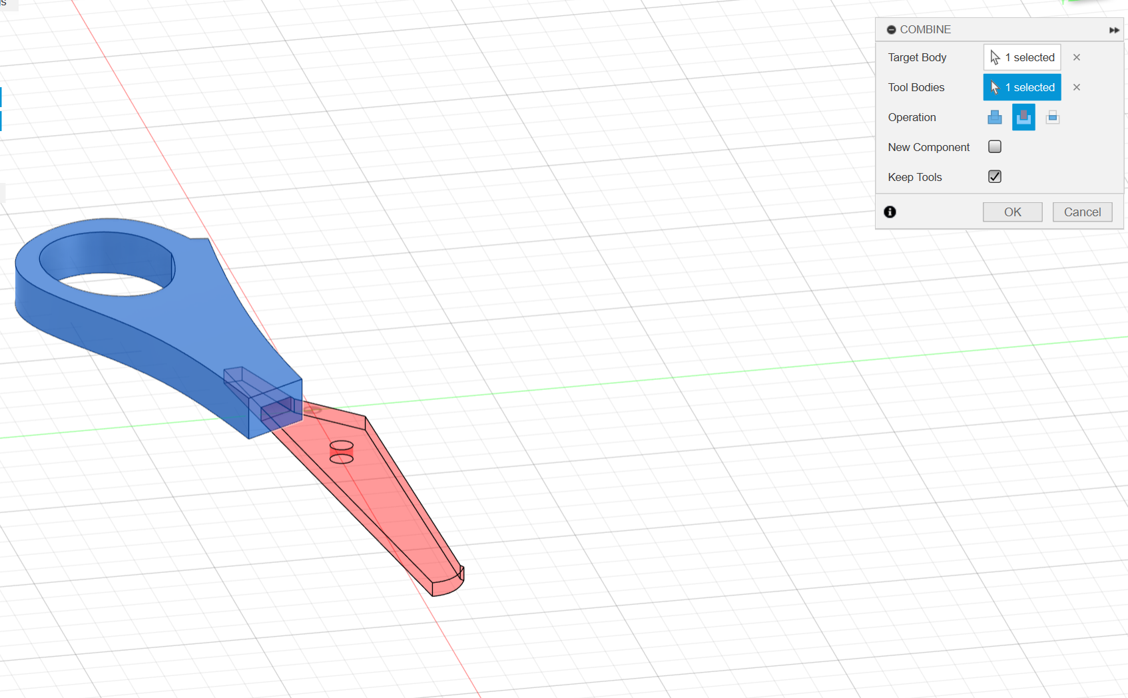Collapse the COMBINE panel using the minus icon
Viewport: 1128px width, 698px height.
891,30
